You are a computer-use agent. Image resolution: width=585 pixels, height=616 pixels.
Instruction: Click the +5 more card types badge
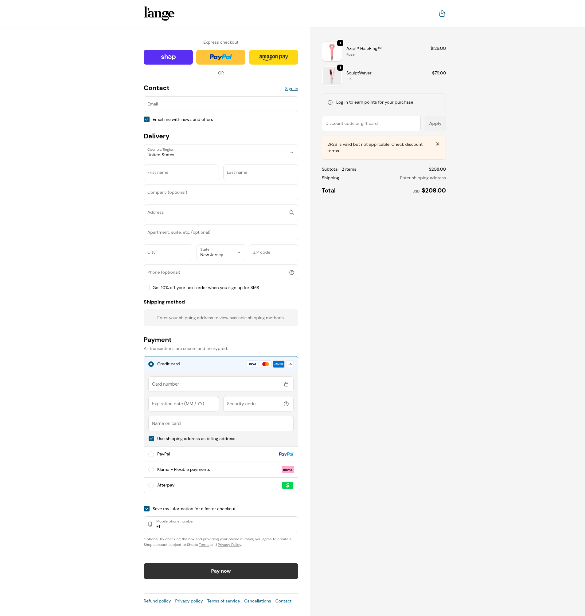pyautogui.click(x=290, y=364)
